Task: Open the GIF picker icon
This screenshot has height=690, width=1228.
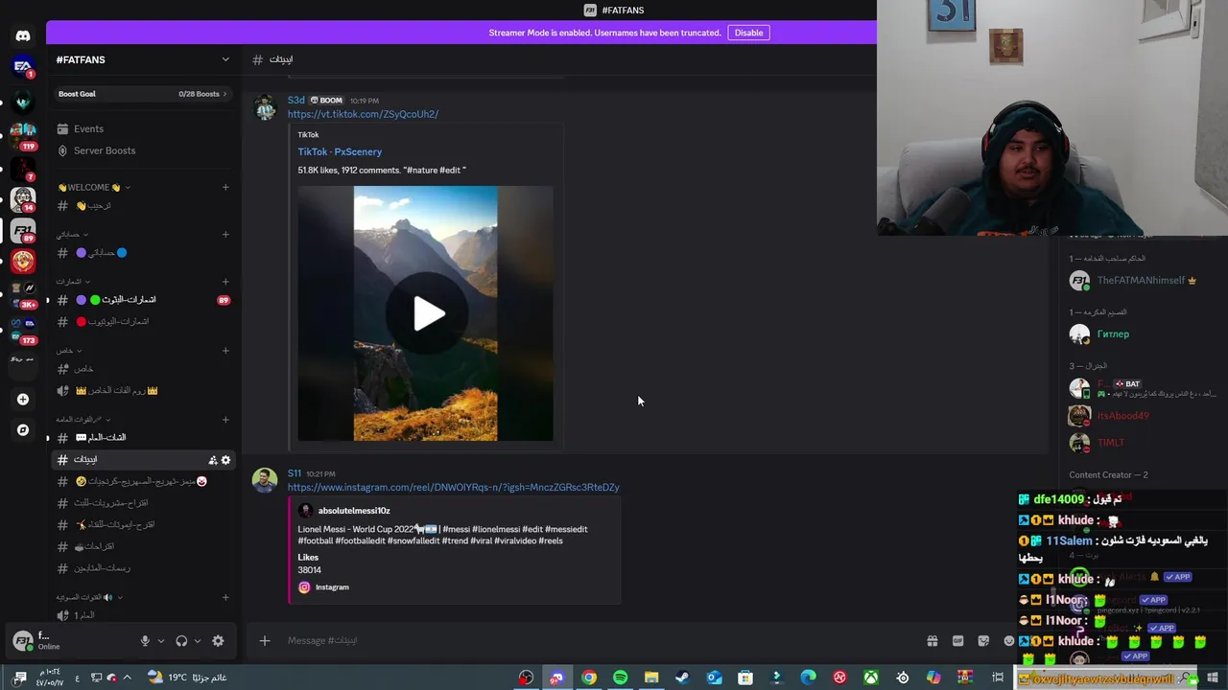Action: point(957,641)
